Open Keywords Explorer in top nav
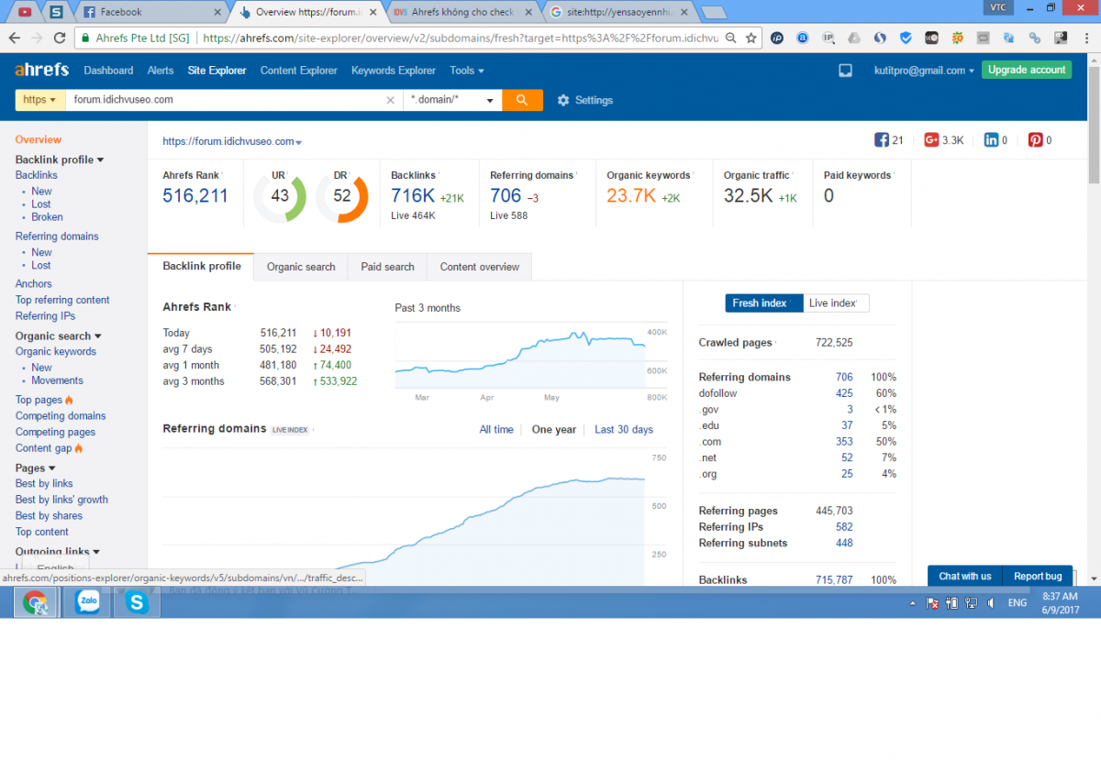 [x=394, y=71]
